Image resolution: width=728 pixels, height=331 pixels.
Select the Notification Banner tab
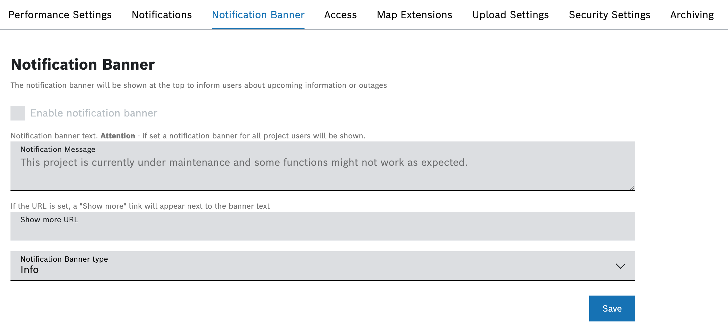258,15
